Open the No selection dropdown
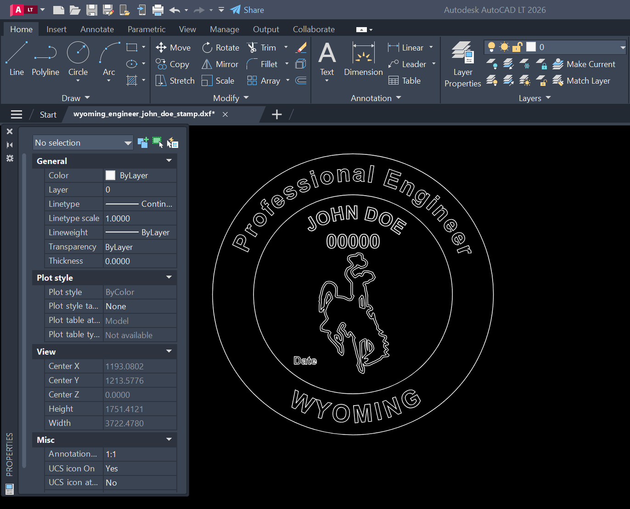This screenshot has height=509, width=630. tap(83, 143)
